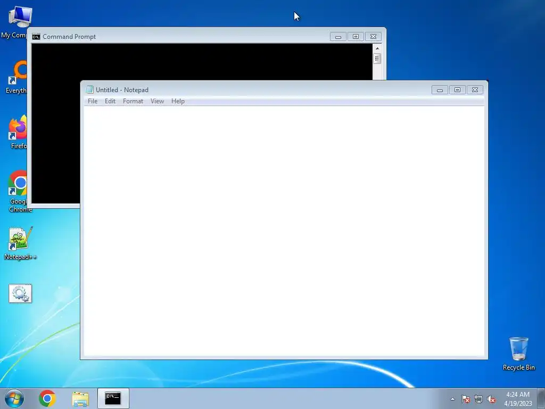545x409 pixels.
Task: Switch to Command Prompt taskbar button
Action: tap(113, 398)
